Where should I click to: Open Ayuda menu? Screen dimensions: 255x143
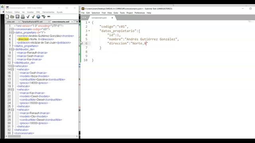(59, 12)
